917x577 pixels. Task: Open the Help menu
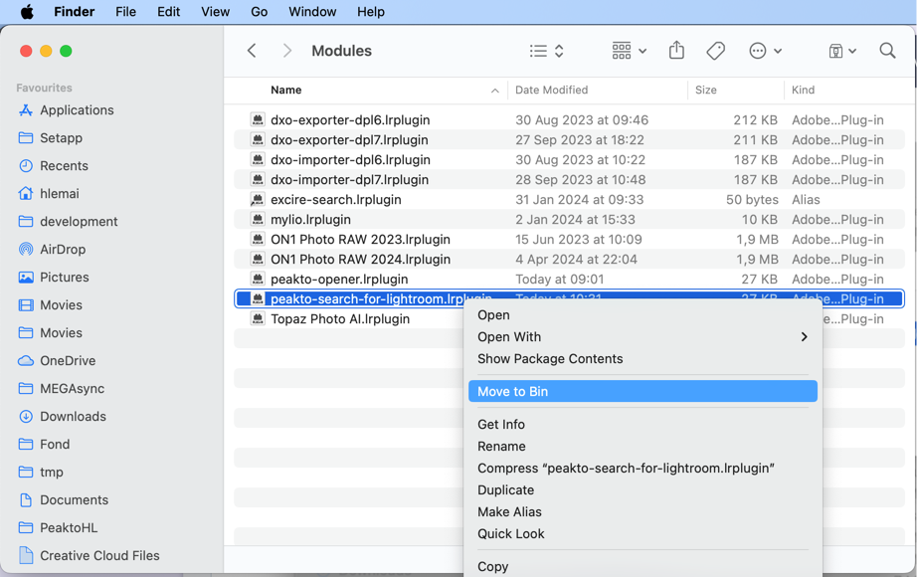(371, 12)
